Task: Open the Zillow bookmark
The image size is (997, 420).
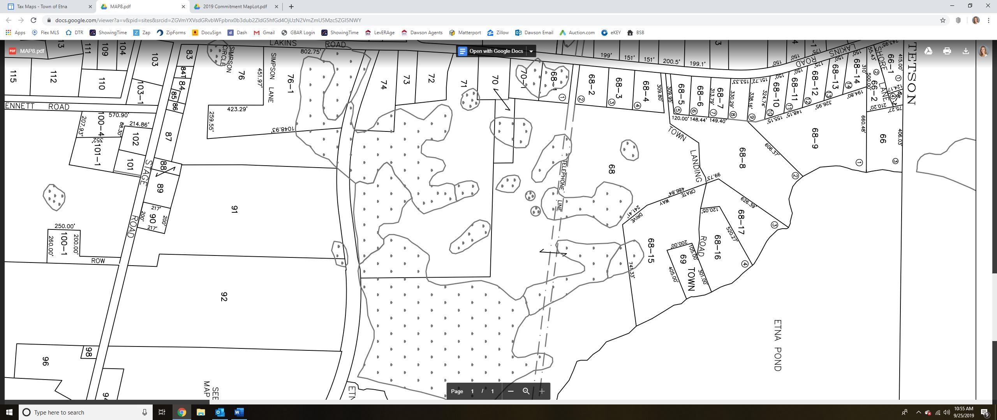Action: tap(498, 33)
